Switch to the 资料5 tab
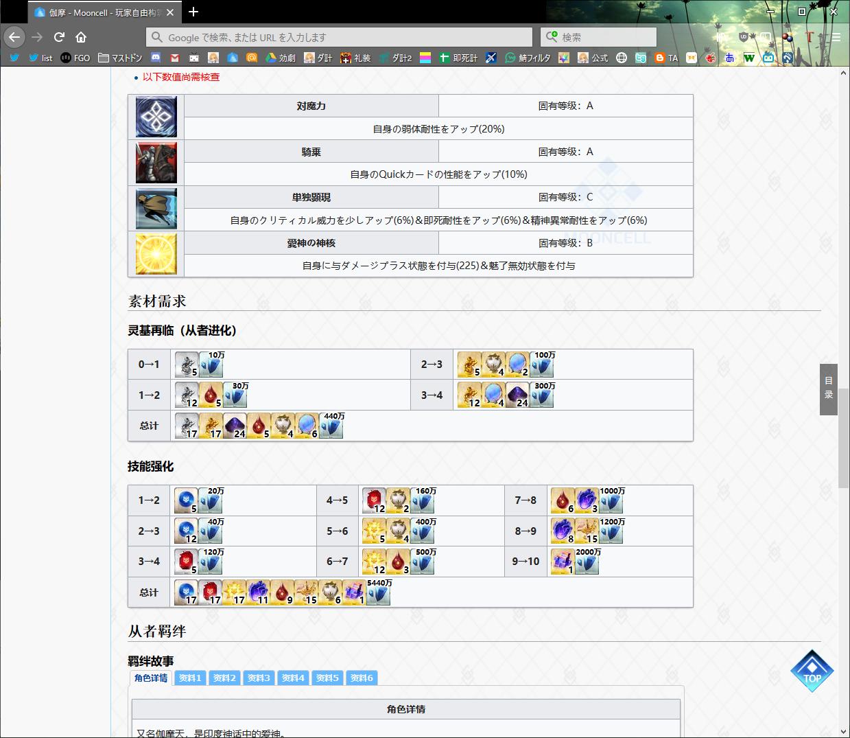Image resolution: width=850 pixels, height=738 pixels. [x=327, y=678]
